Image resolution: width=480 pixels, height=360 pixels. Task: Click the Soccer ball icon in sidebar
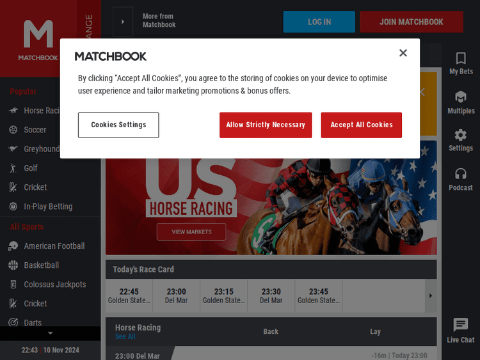pos(13,130)
